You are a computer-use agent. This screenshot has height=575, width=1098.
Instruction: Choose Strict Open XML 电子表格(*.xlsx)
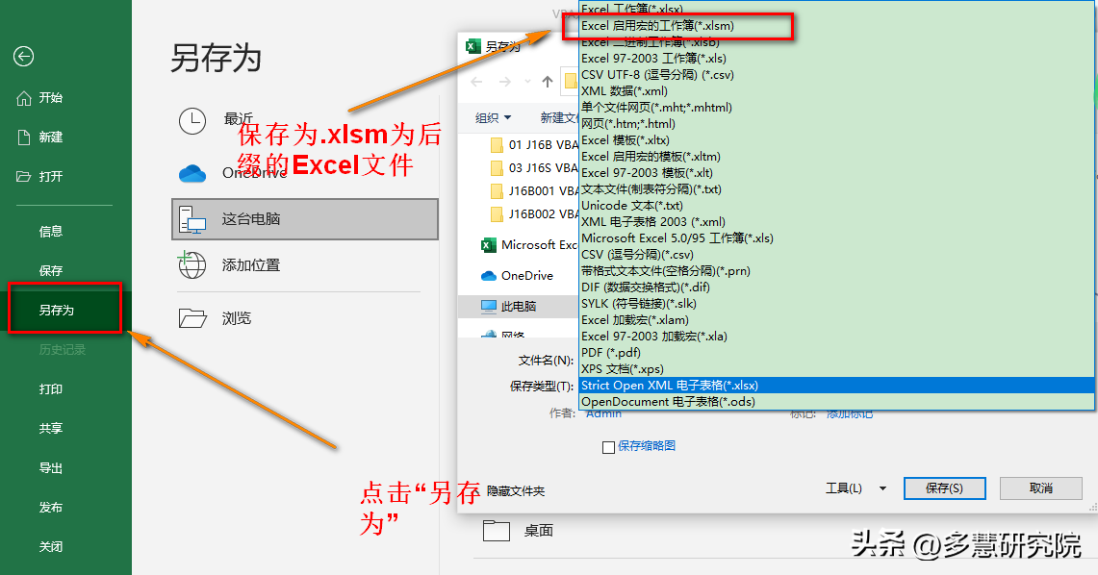pos(837,386)
